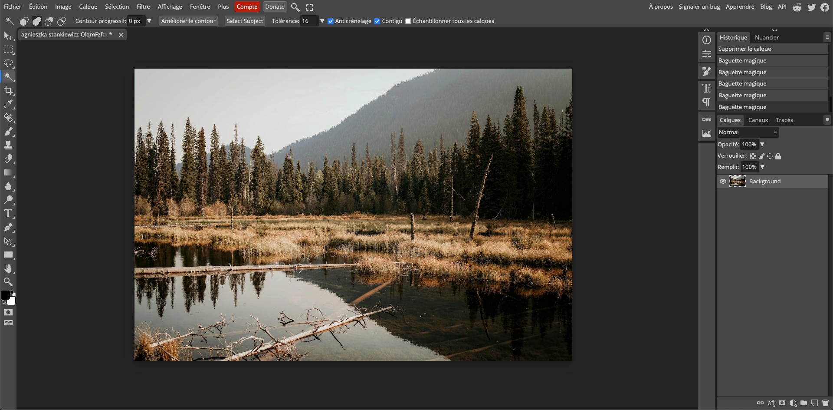Screen dimensions: 833x410
Task: Open the Properties sliders panel icon
Action: tap(707, 54)
